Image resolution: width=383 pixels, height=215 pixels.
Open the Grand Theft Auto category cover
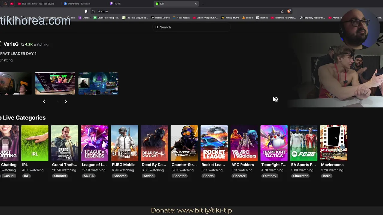(x=65, y=143)
